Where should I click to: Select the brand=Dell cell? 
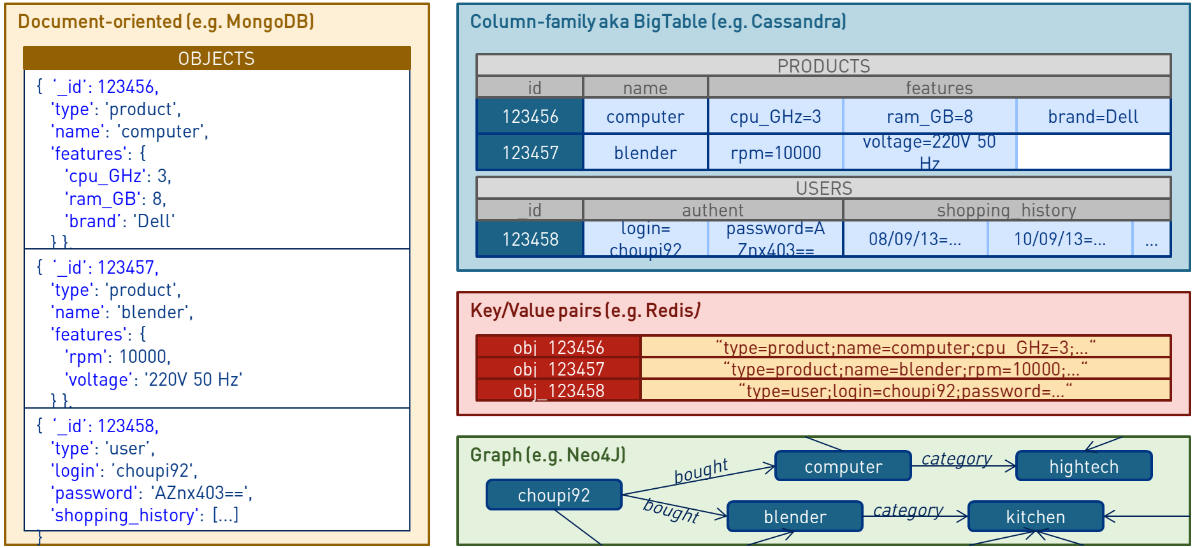click(1092, 116)
